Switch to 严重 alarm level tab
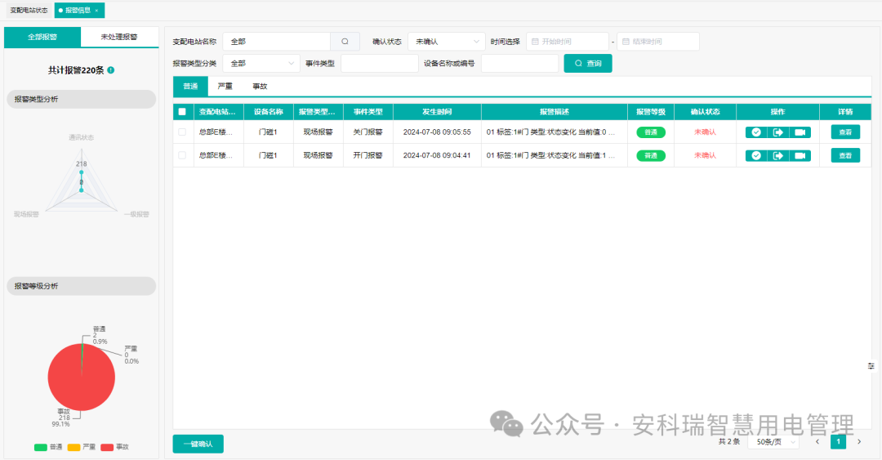Viewport: 882px width, 460px height. click(225, 86)
